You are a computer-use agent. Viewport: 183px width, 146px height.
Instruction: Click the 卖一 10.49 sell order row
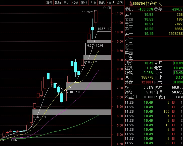click(154, 34)
